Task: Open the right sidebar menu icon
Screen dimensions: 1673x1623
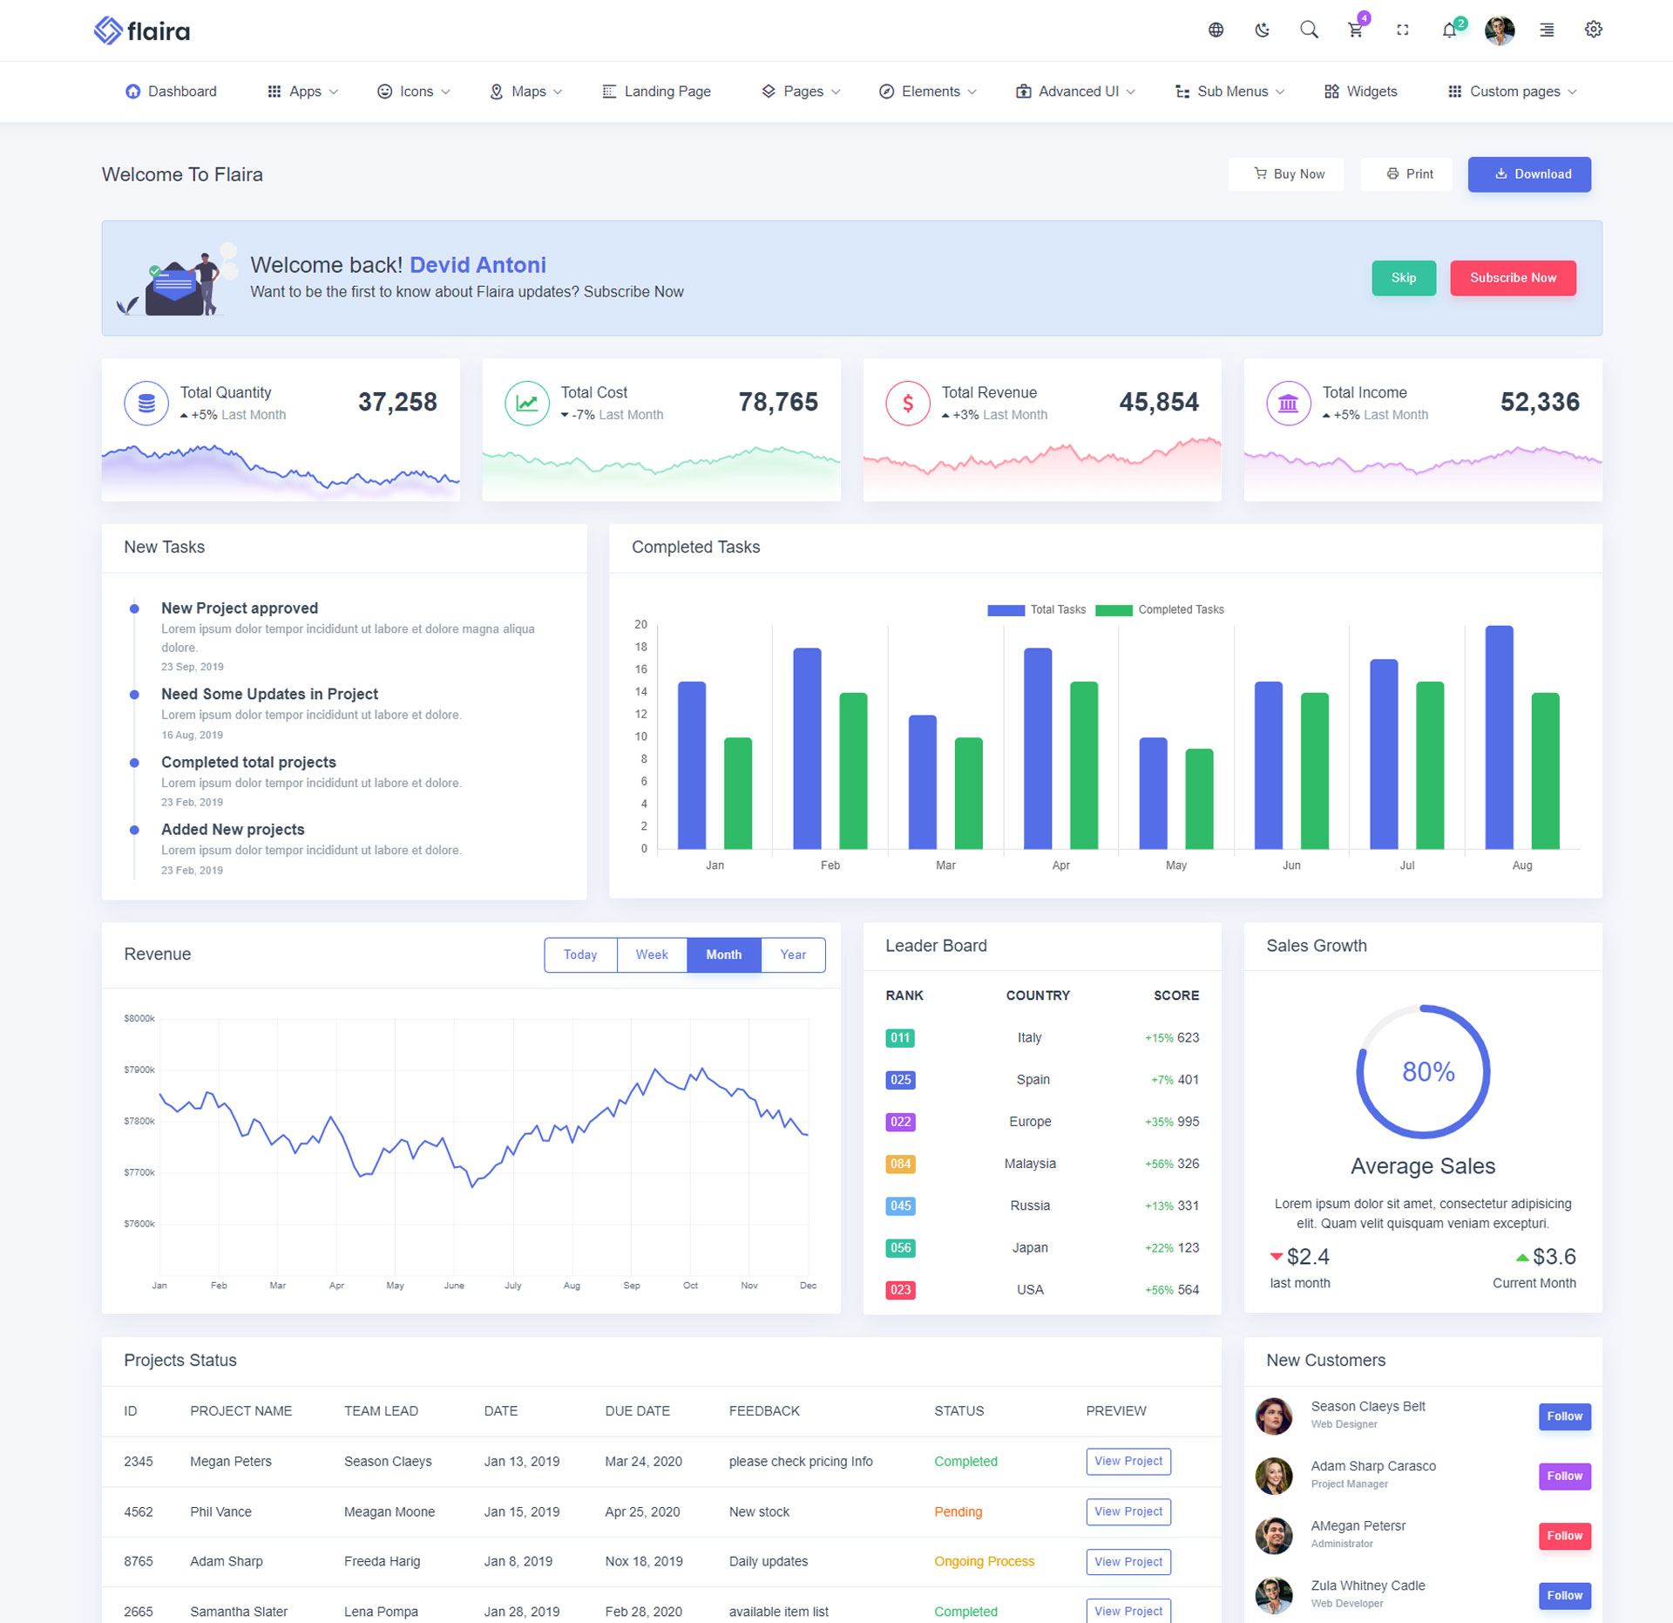Action: pyautogui.click(x=1547, y=31)
